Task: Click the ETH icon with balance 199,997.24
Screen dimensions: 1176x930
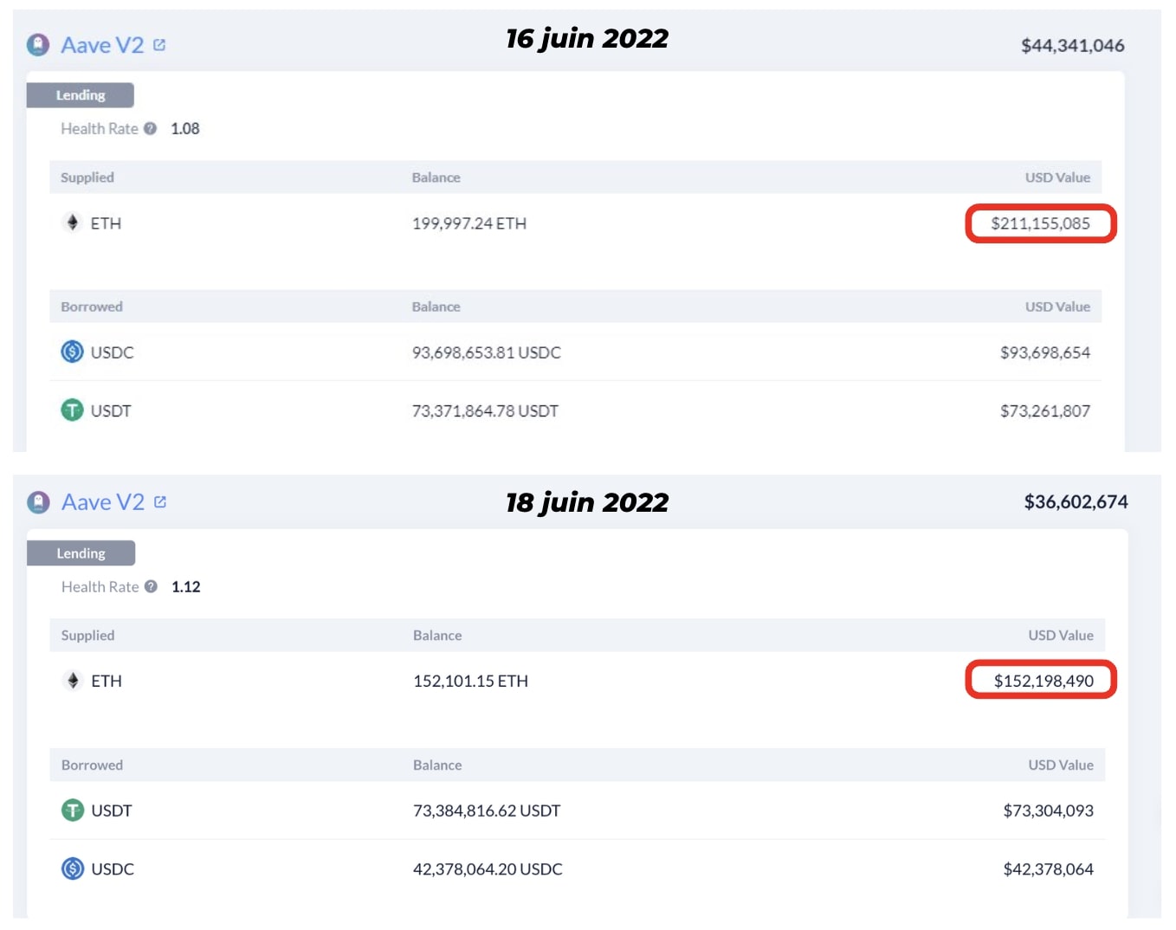Action: 73,223
